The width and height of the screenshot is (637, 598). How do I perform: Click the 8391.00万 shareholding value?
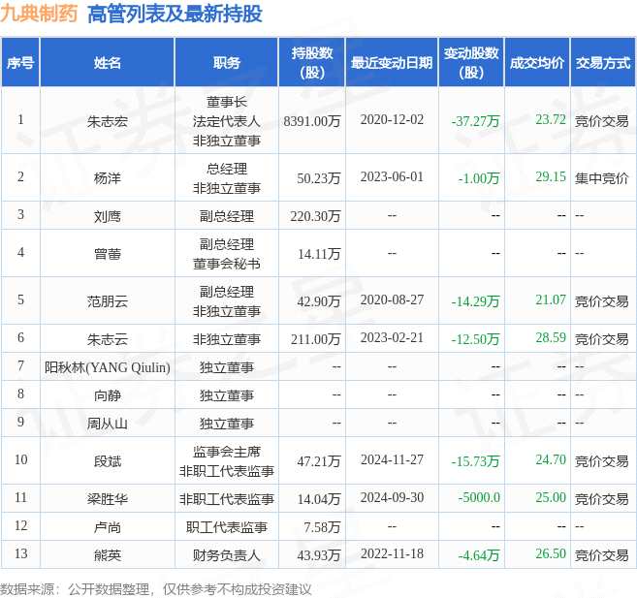[x=311, y=121]
